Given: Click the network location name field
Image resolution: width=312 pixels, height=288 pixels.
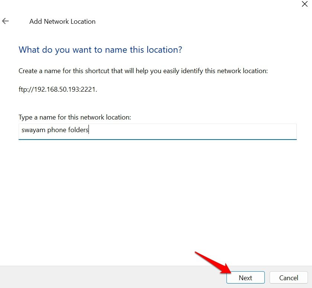Looking at the screenshot, I should coord(158,131).
